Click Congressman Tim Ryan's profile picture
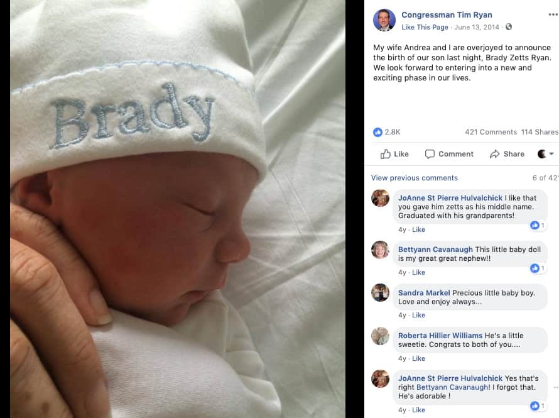This screenshot has width=559, height=418. [384, 20]
